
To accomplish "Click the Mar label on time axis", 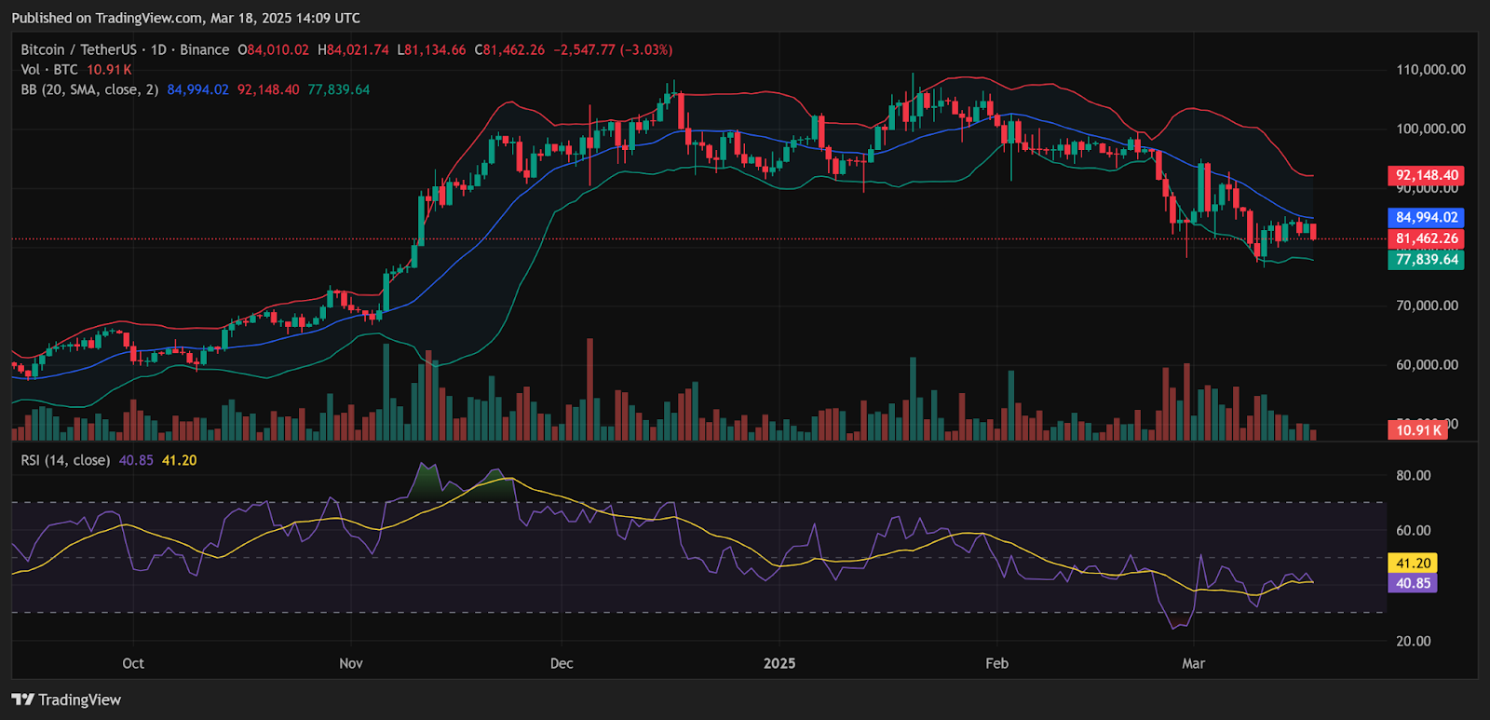I will (x=1193, y=663).
